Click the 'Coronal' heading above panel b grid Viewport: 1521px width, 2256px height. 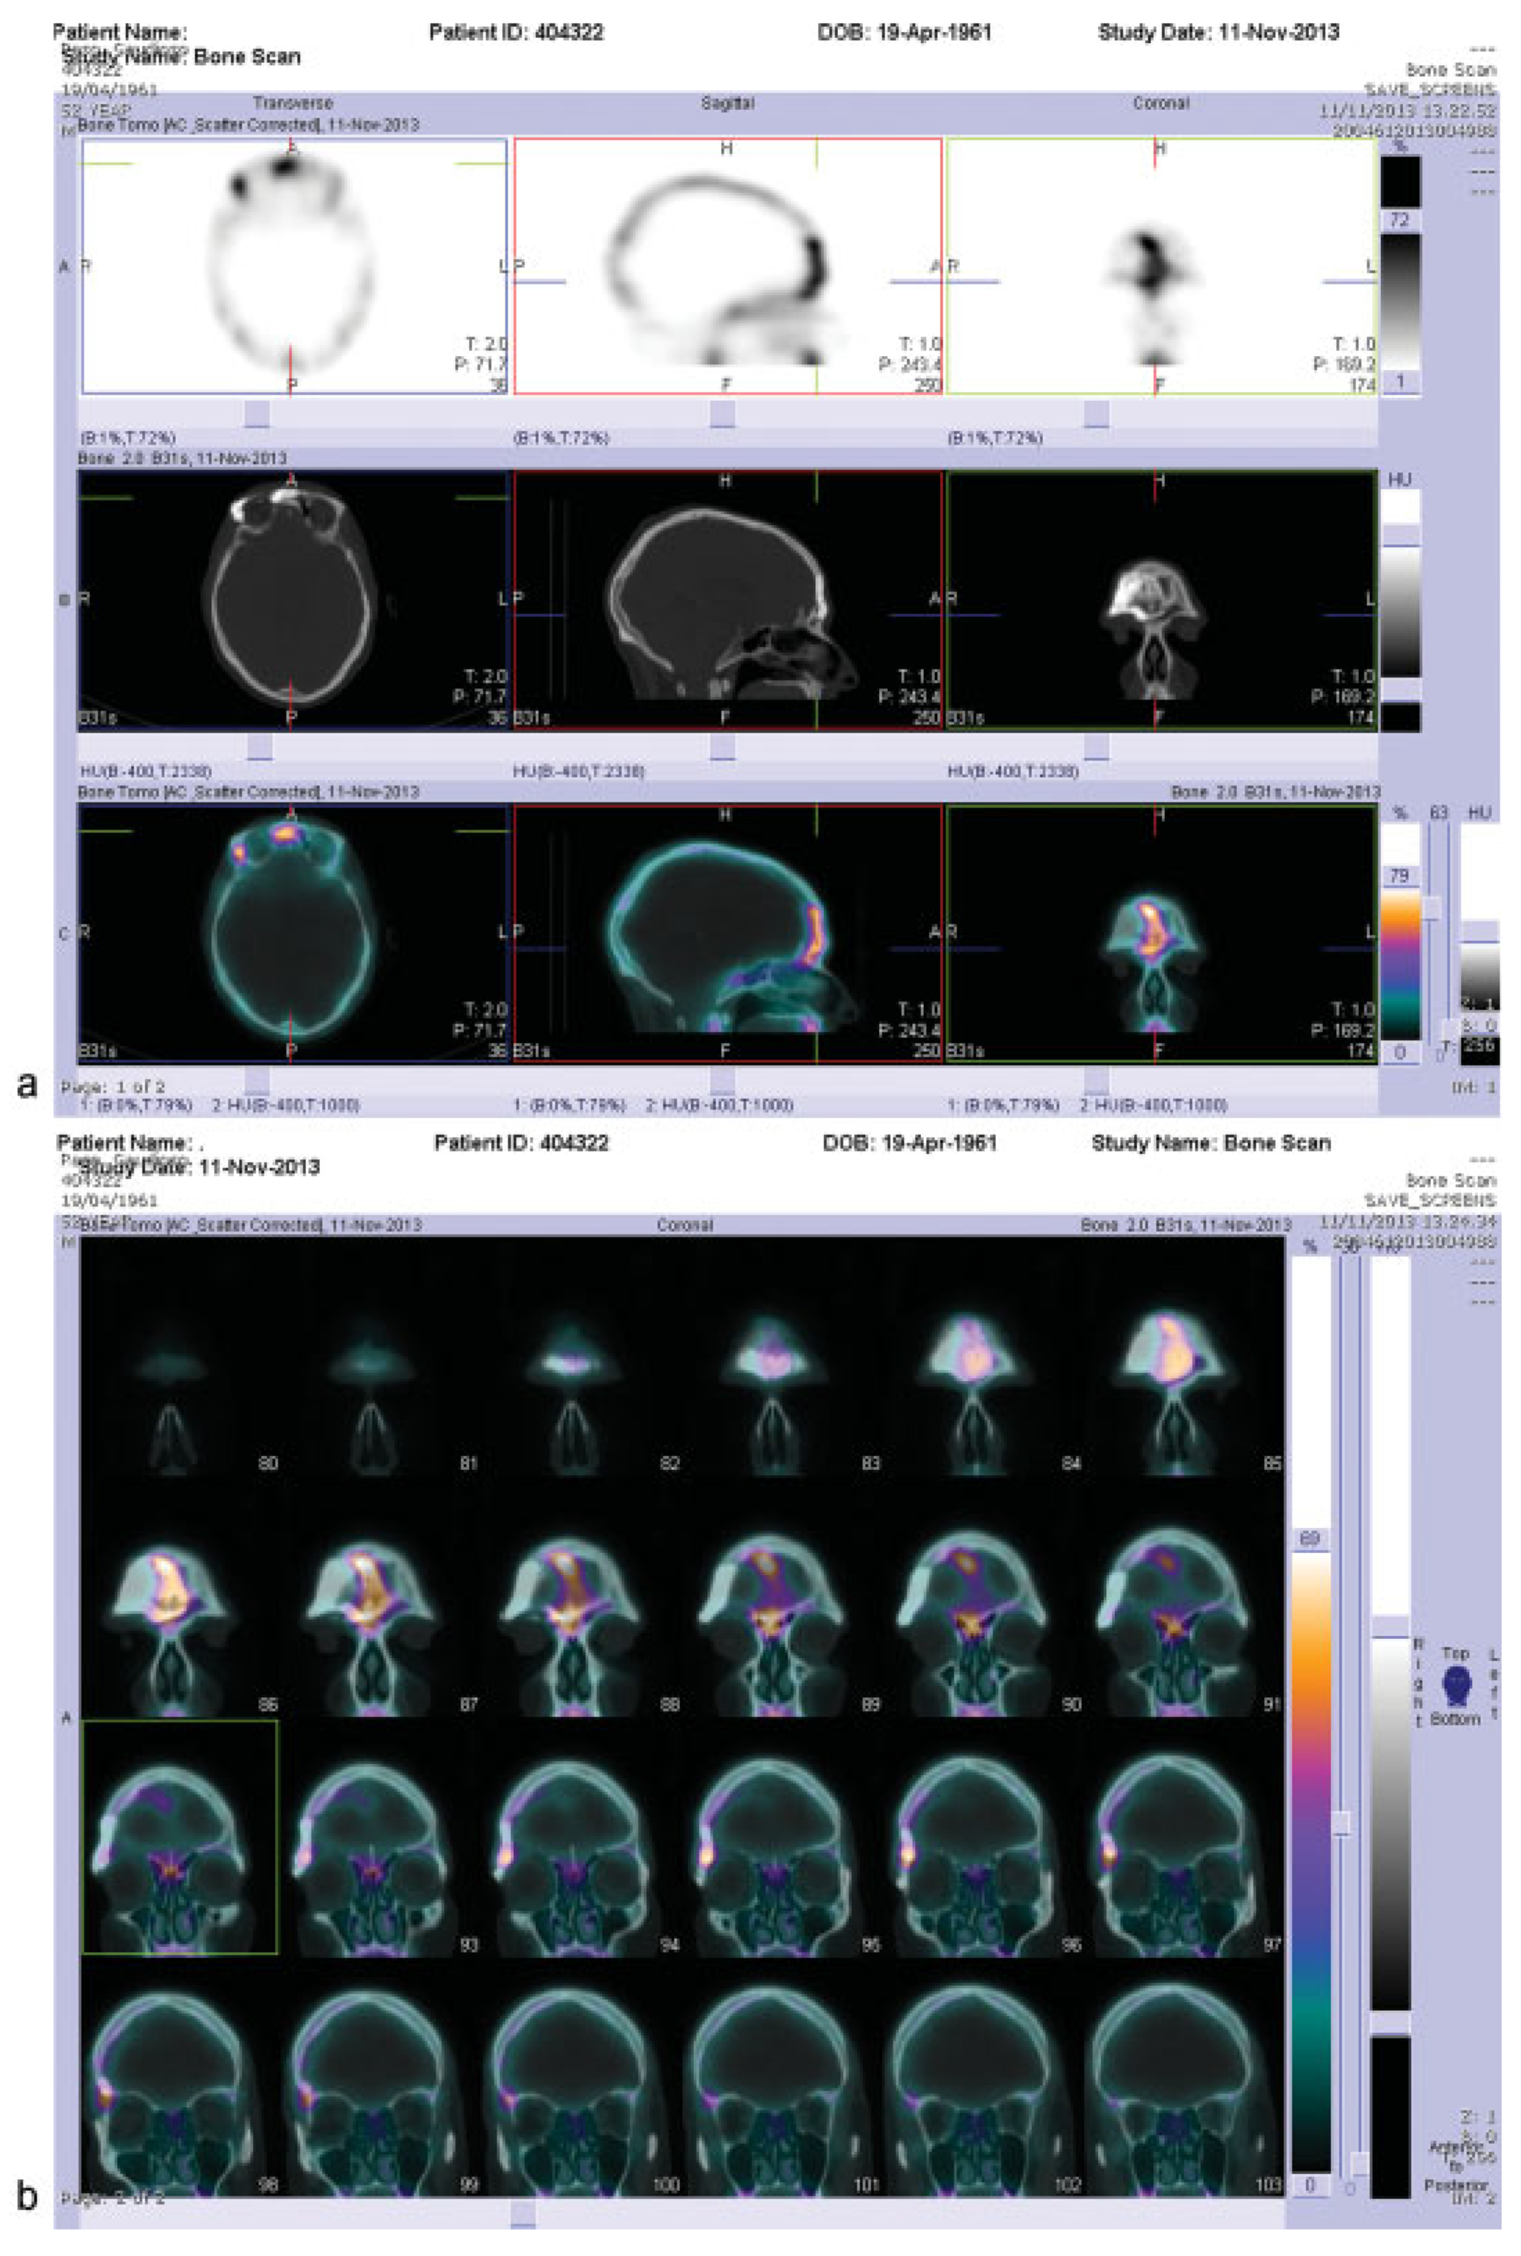tap(685, 1225)
